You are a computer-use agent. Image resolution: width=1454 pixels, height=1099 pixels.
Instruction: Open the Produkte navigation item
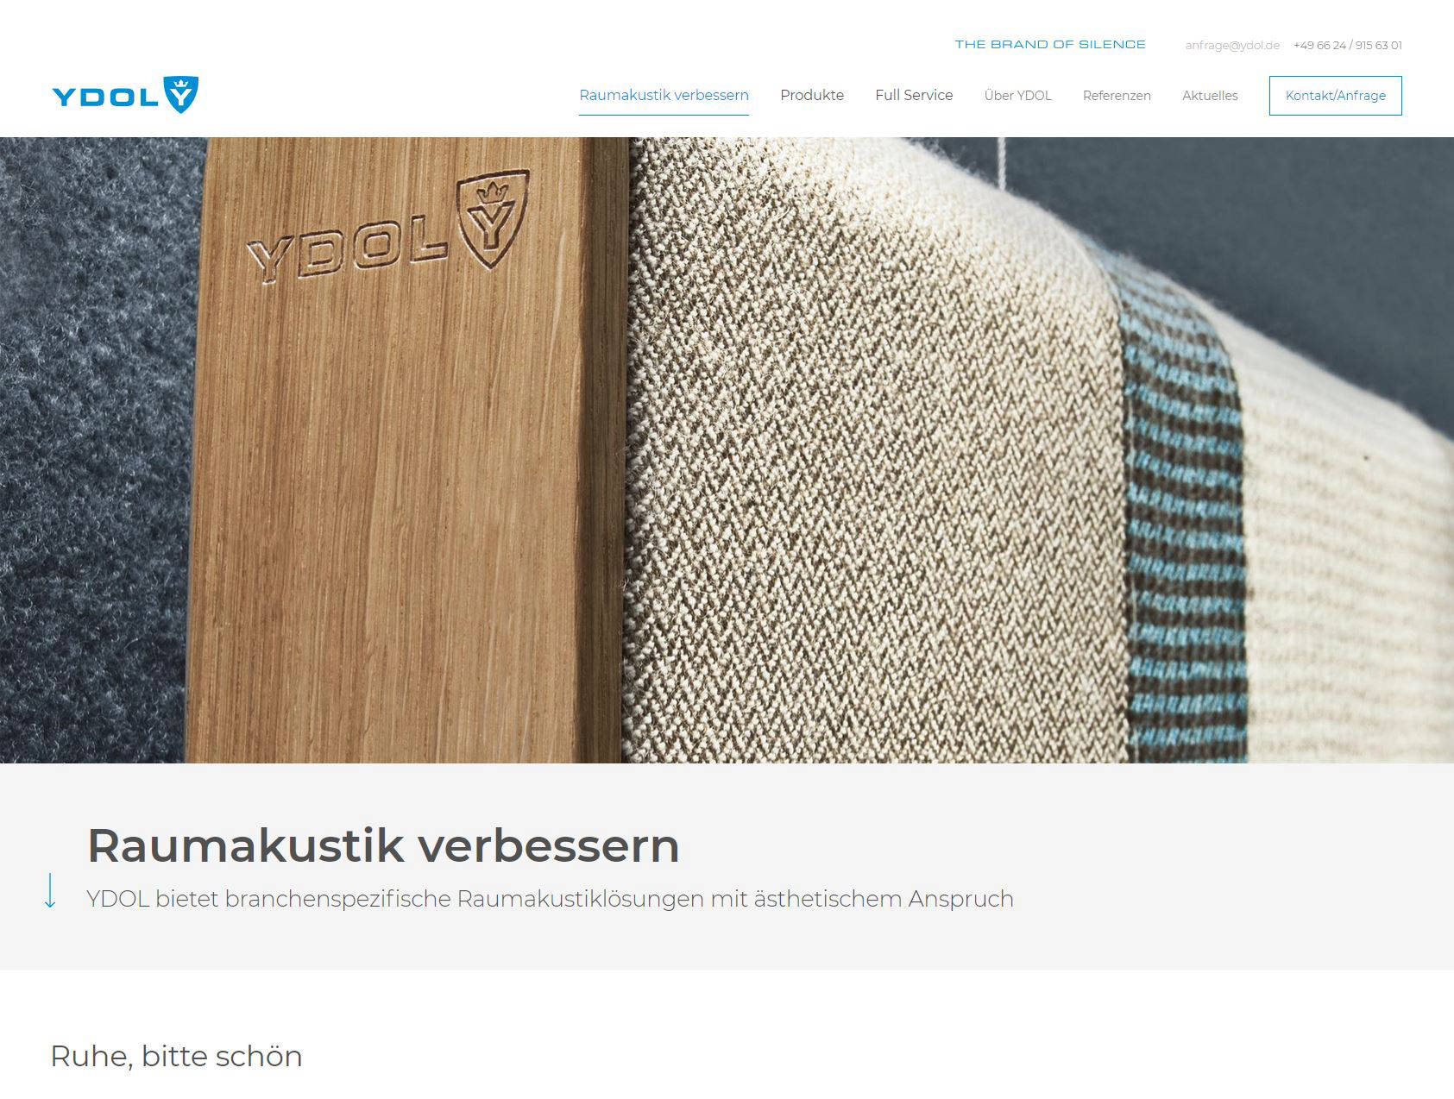812,95
